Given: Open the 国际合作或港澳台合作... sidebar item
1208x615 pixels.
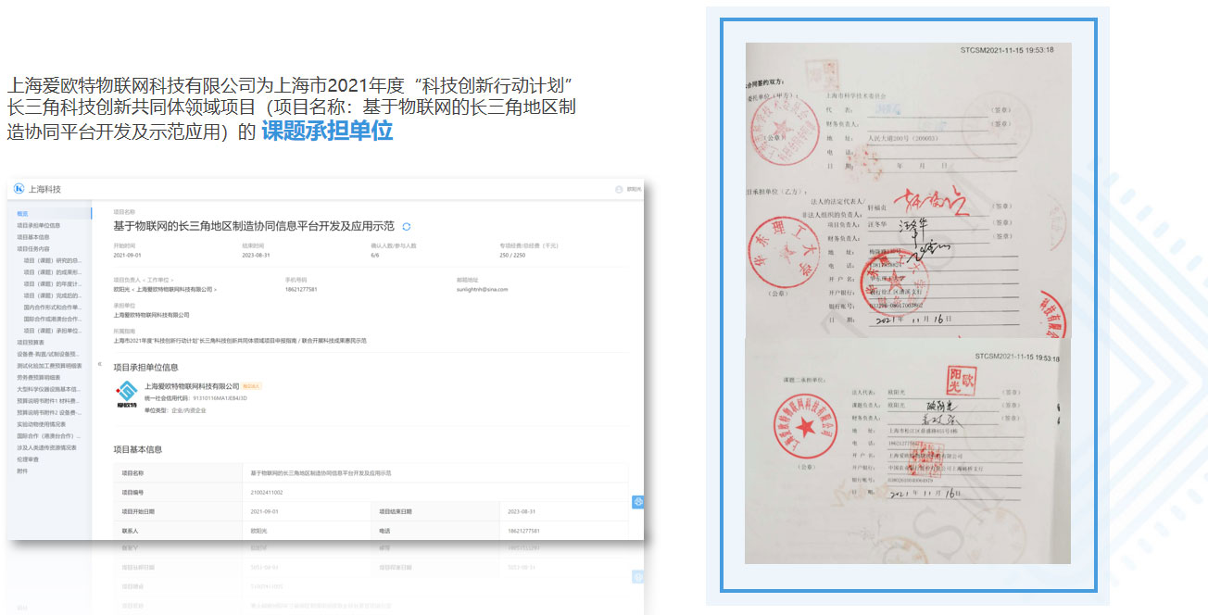Looking at the screenshot, I should click(x=52, y=320).
